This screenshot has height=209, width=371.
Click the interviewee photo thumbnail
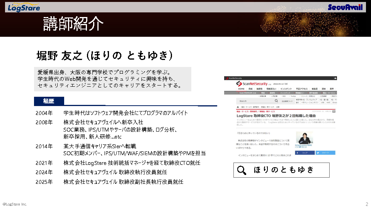[x=304, y=137]
